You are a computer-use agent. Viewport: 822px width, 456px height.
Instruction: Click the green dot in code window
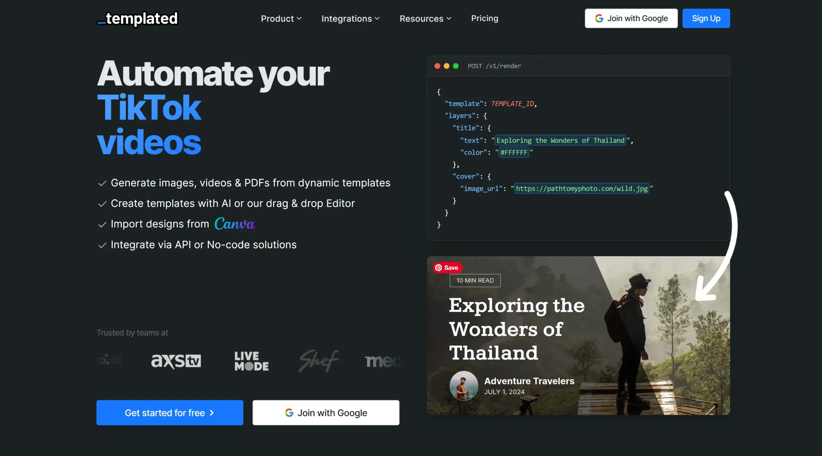(456, 66)
